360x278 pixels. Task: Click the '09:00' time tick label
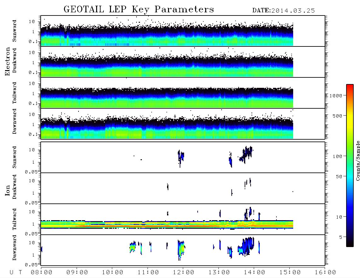point(77,273)
